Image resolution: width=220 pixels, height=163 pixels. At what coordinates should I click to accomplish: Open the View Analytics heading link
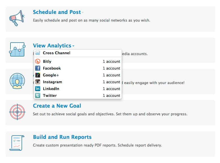[52, 46]
